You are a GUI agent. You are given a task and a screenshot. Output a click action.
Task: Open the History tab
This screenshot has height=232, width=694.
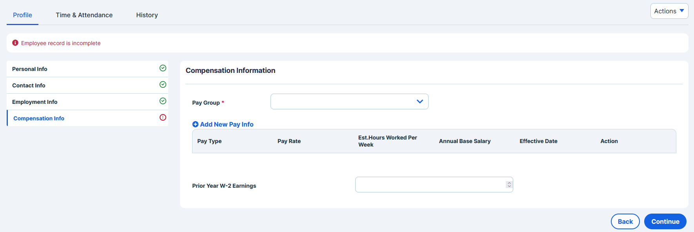(x=147, y=15)
